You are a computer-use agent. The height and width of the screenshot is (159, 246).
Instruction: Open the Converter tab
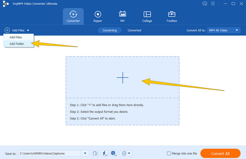tap(73, 16)
